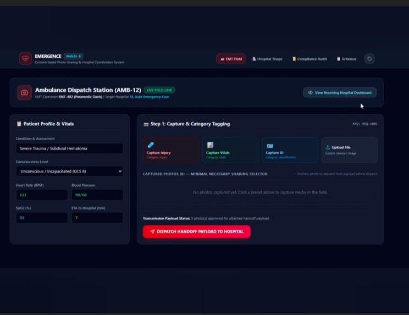Image resolution: width=409 pixels, height=315 pixels.
Task: Click the paper plane icon on Dispatch button
Action: pos(152,231)
